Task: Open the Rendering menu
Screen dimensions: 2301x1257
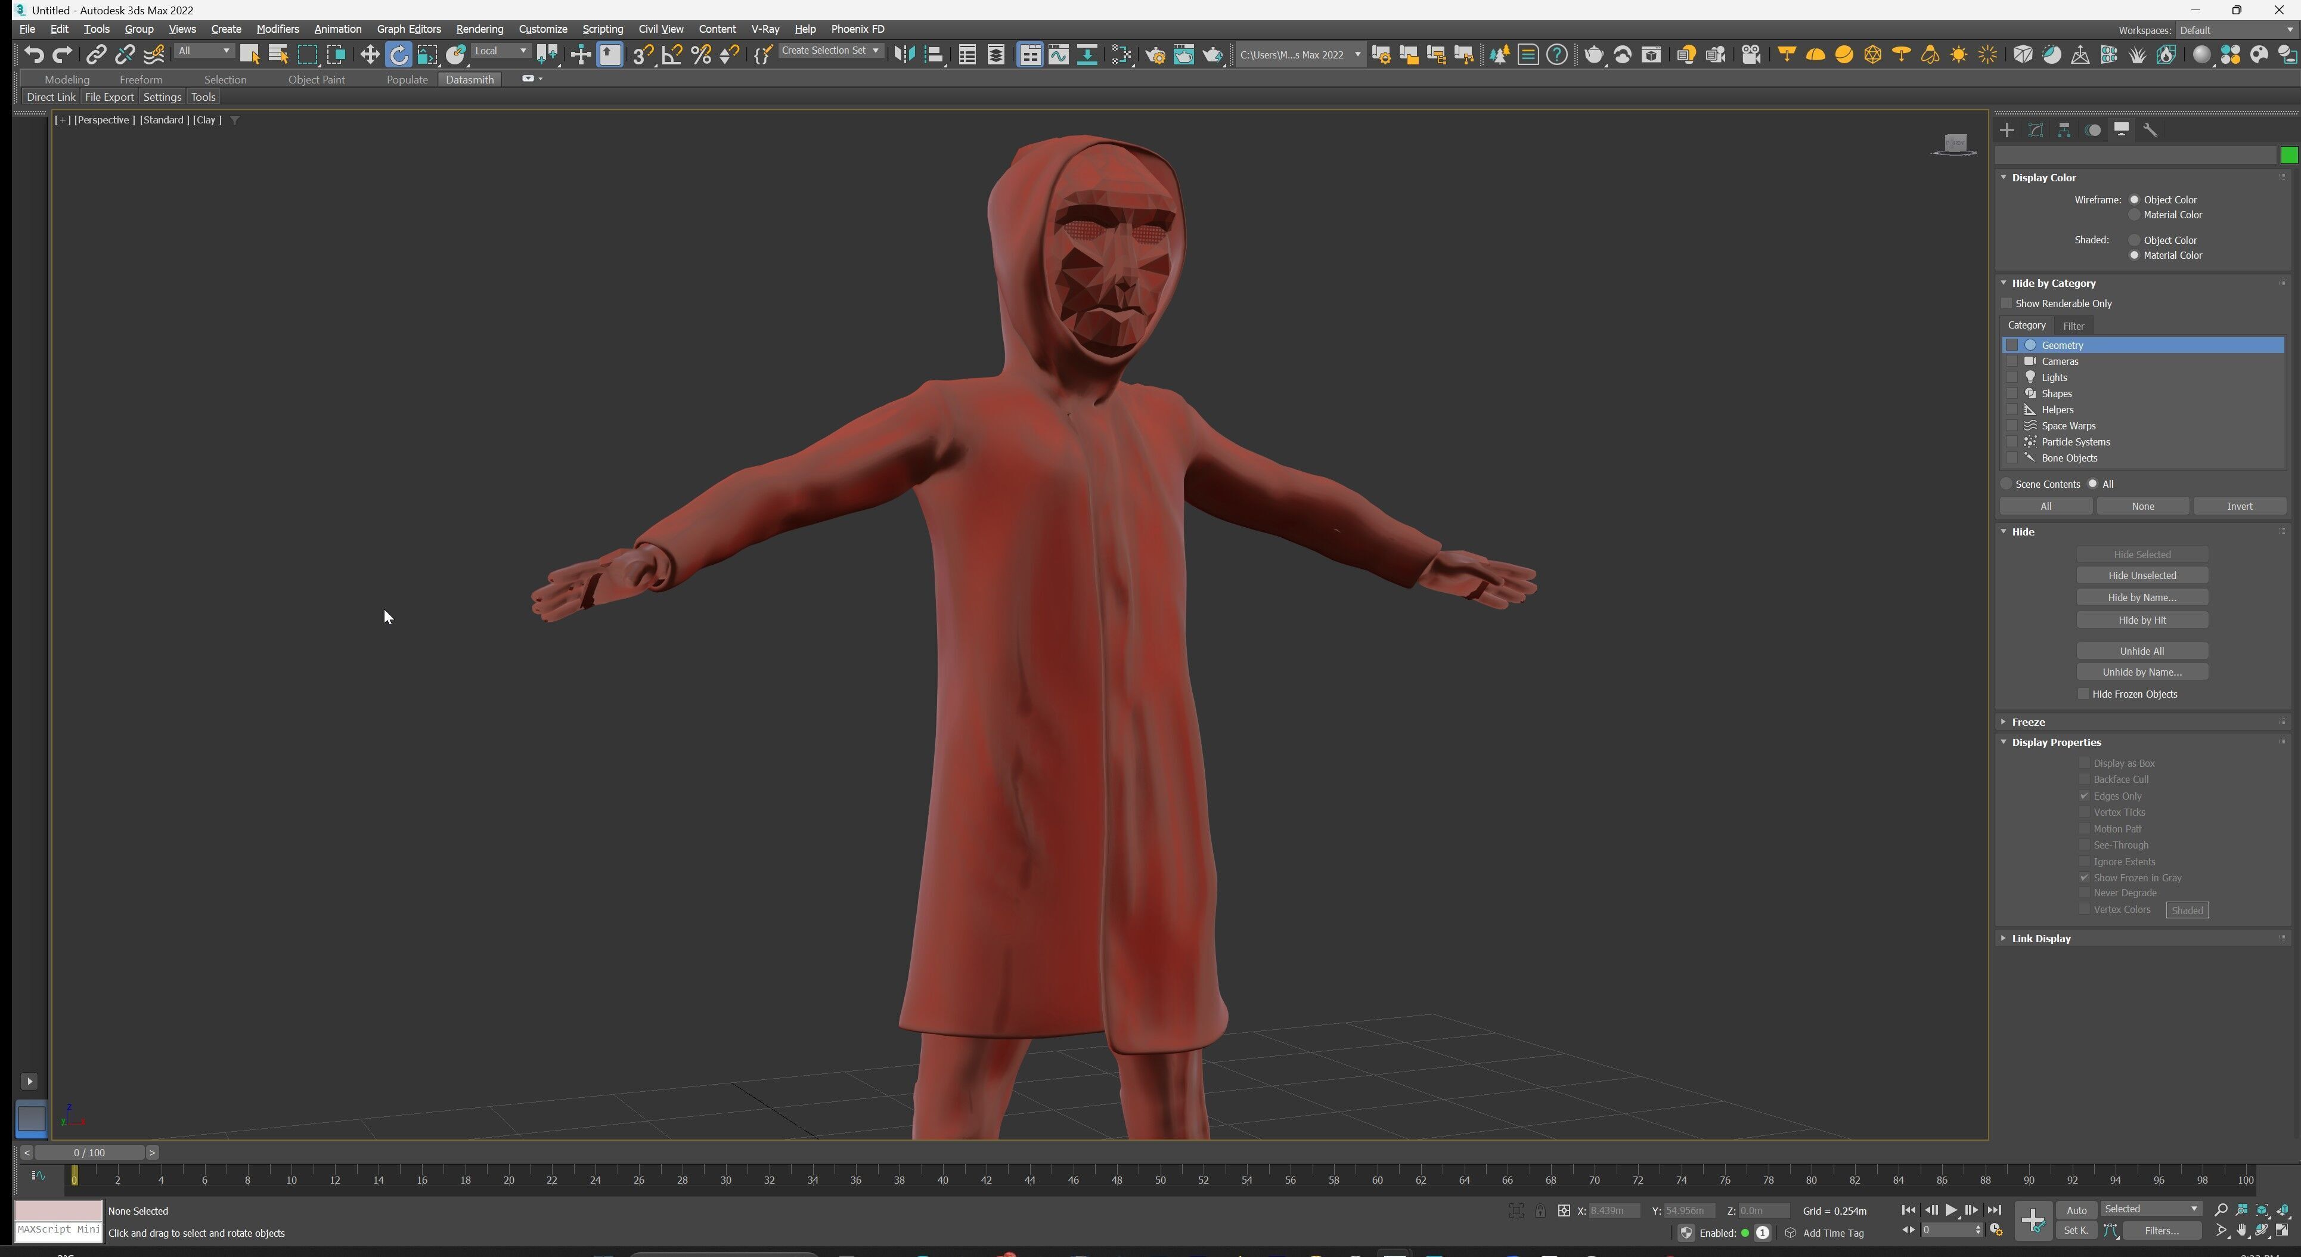Action: pyautogui.click(x=479, y=29)
